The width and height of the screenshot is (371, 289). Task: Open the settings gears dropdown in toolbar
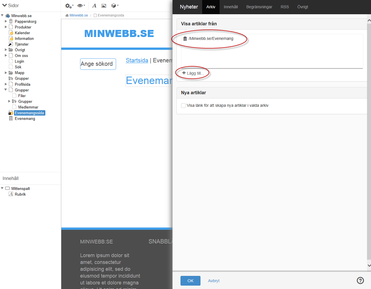69,6
